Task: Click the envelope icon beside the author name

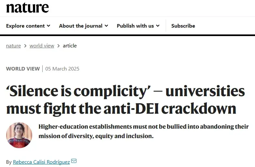Action: 74,161
